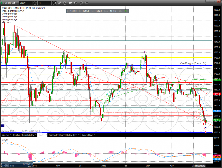Click the blue -28.54 MACD value tag
Image resolution: width=222 pixels, height=168 pixels.
(217, 159)
